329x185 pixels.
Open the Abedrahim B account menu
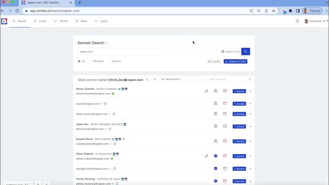pyautogui.click(x=316, y=21)
